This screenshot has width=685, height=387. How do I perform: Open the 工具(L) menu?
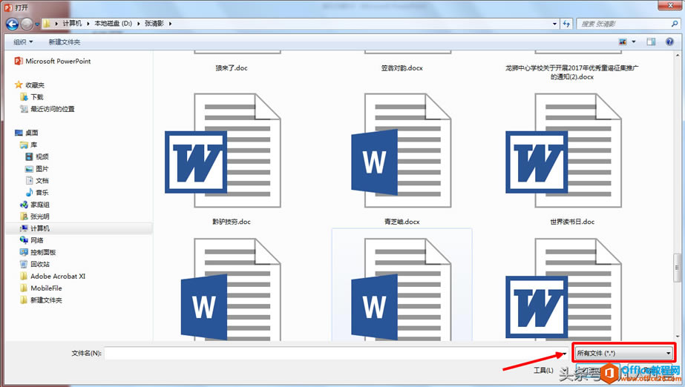[x=543, y=370]
